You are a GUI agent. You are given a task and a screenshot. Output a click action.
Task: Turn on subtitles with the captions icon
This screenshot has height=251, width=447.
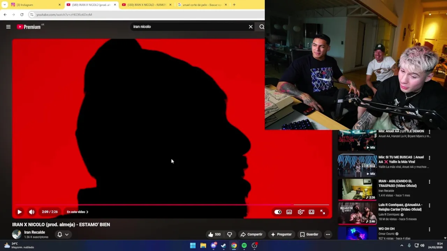pyautogui.click(x=289, y=212)
